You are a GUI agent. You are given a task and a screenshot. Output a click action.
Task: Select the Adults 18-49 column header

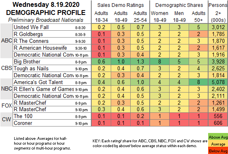pos(120,17)
